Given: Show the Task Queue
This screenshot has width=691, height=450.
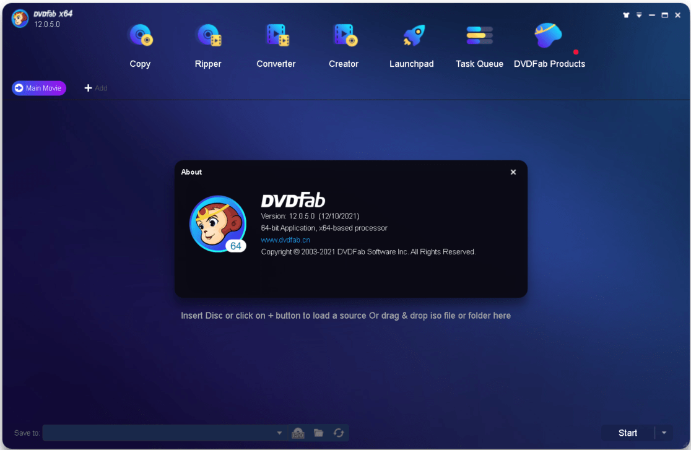Looking at the screenshot, I should (479, 46).
